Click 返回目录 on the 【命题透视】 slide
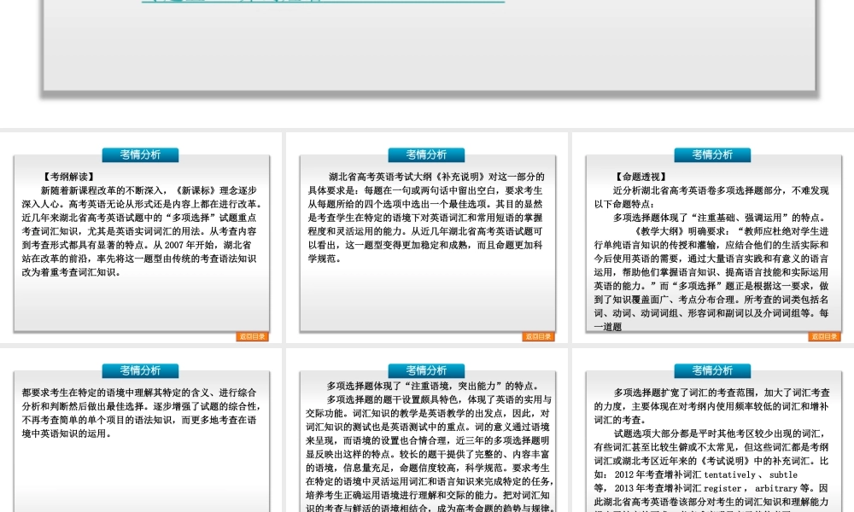Screen dimensions: 854x512 click(824, 337)
